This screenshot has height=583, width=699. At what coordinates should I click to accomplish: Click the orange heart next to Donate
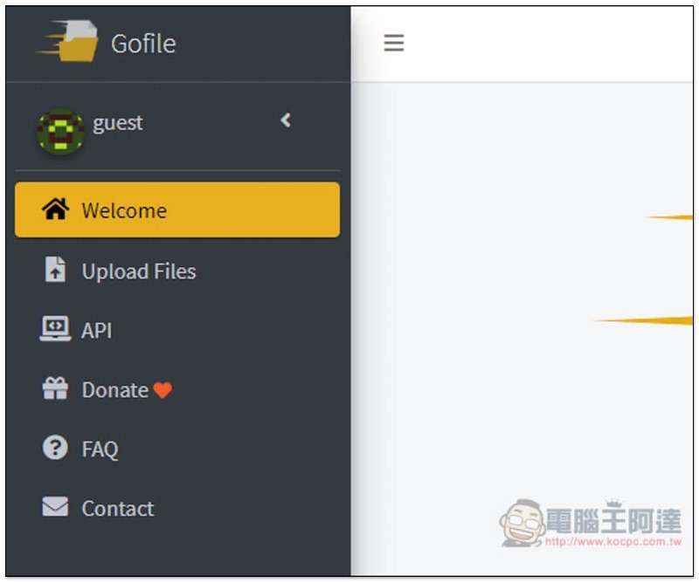(x=163, y=390)
